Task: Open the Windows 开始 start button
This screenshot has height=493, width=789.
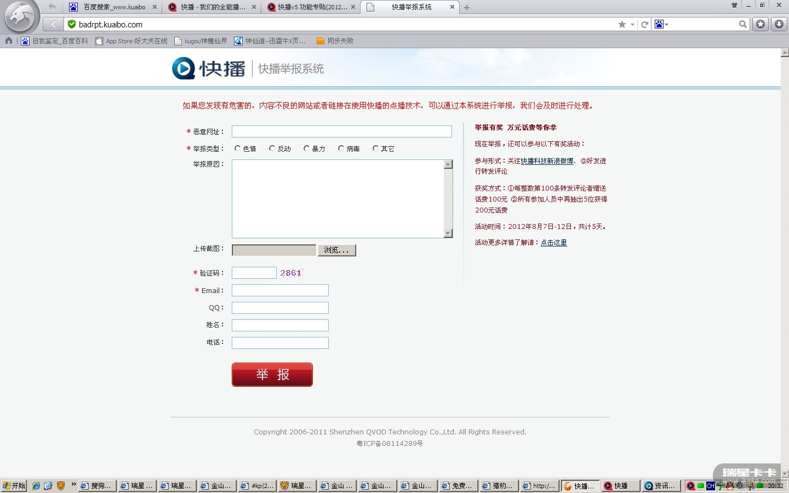Action: (14, 486)
